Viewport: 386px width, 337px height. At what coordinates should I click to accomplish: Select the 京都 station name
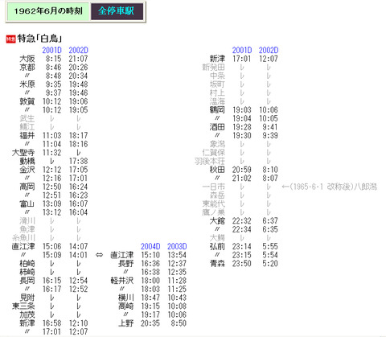[x=27, y=68]
